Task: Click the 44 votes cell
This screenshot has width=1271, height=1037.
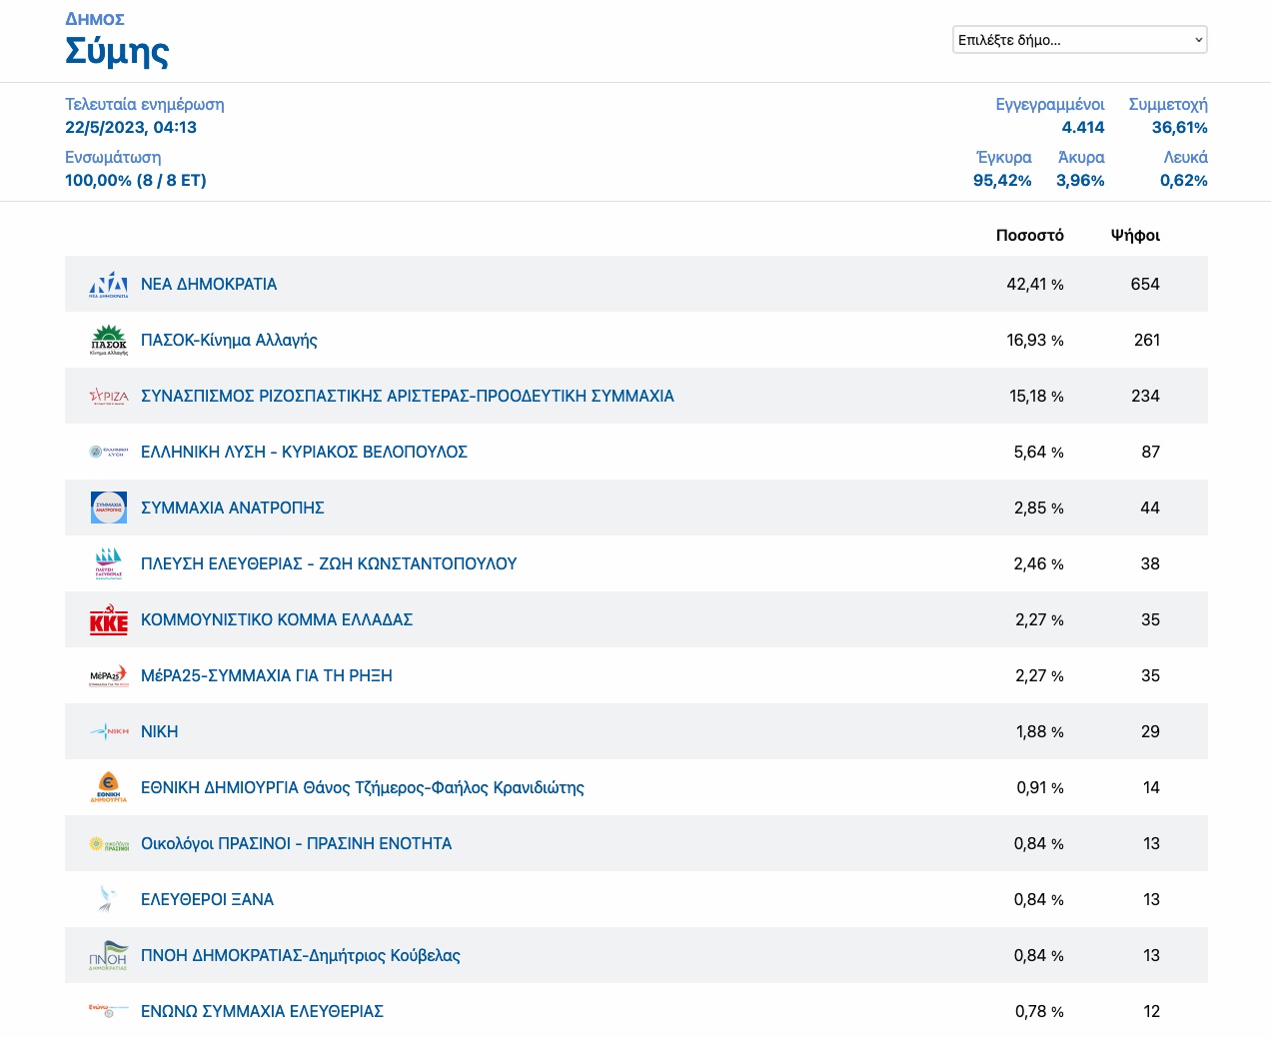Action: click(x=1150, y=508)
